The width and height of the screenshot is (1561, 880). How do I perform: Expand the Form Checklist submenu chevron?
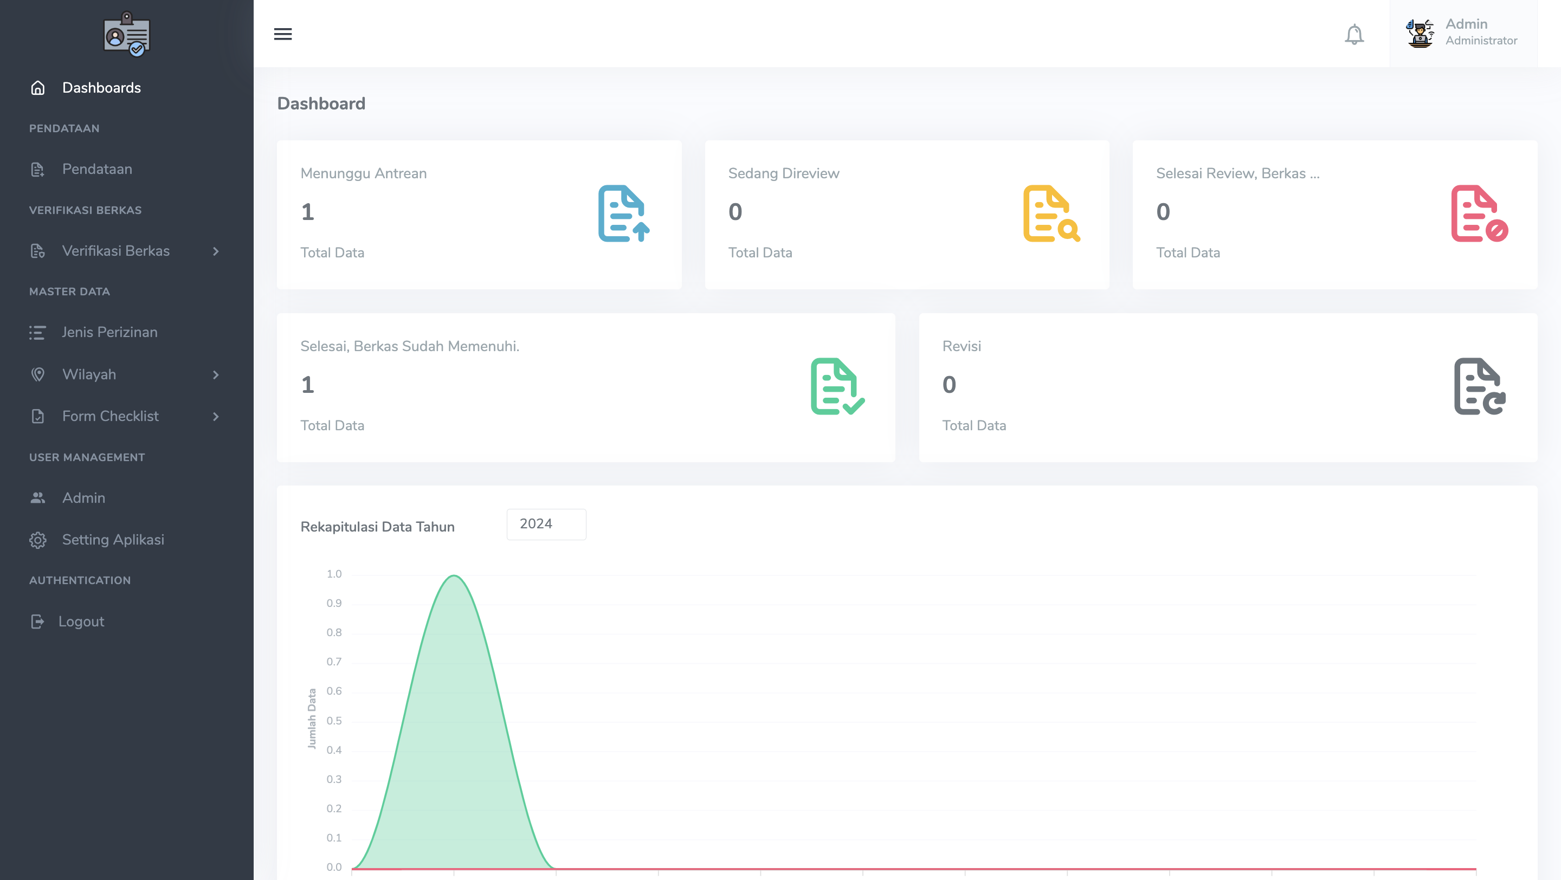pos(216,416)
